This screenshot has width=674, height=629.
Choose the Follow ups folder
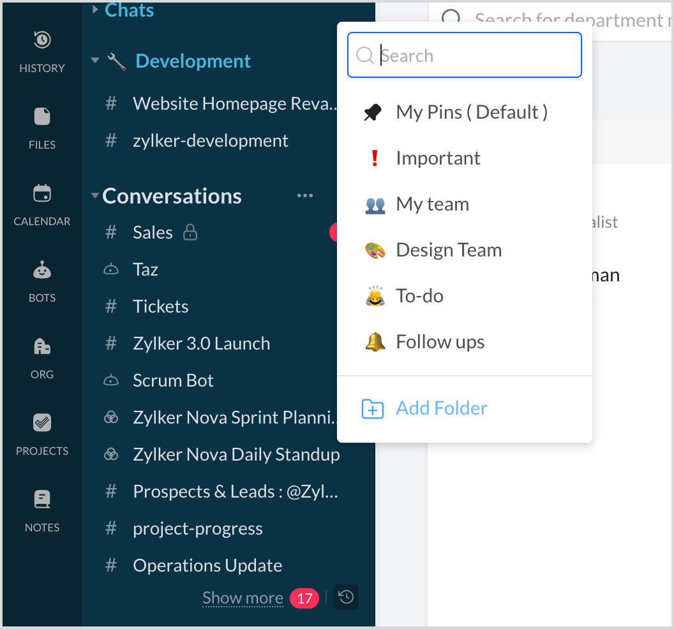440,342
